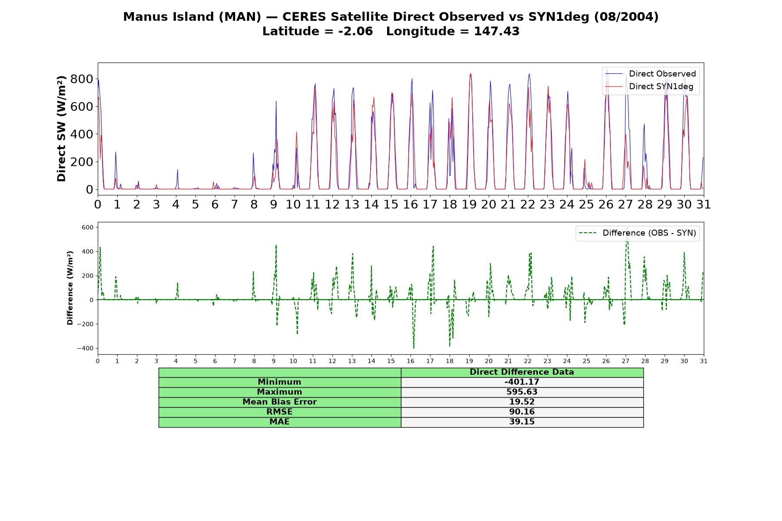Click the Difference (W/m²) axis label
The height and width of the screenshot is (521, 782).
pos(70,288)
